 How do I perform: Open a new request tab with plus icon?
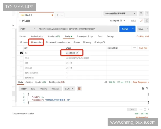pyautogui.click(x=57, y=15)
